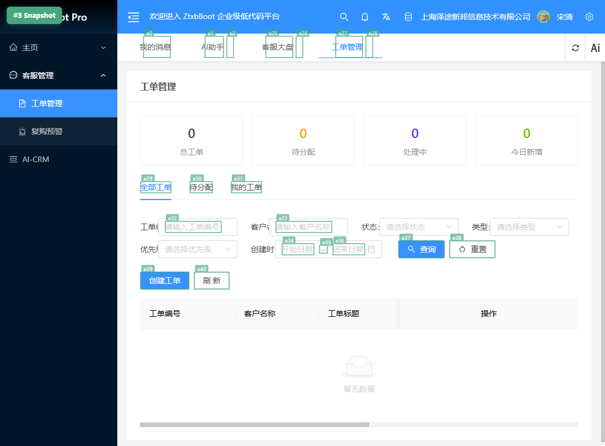Click the date range arrow separator
This screenshot has height=446, width=605.
coord(323,249)
